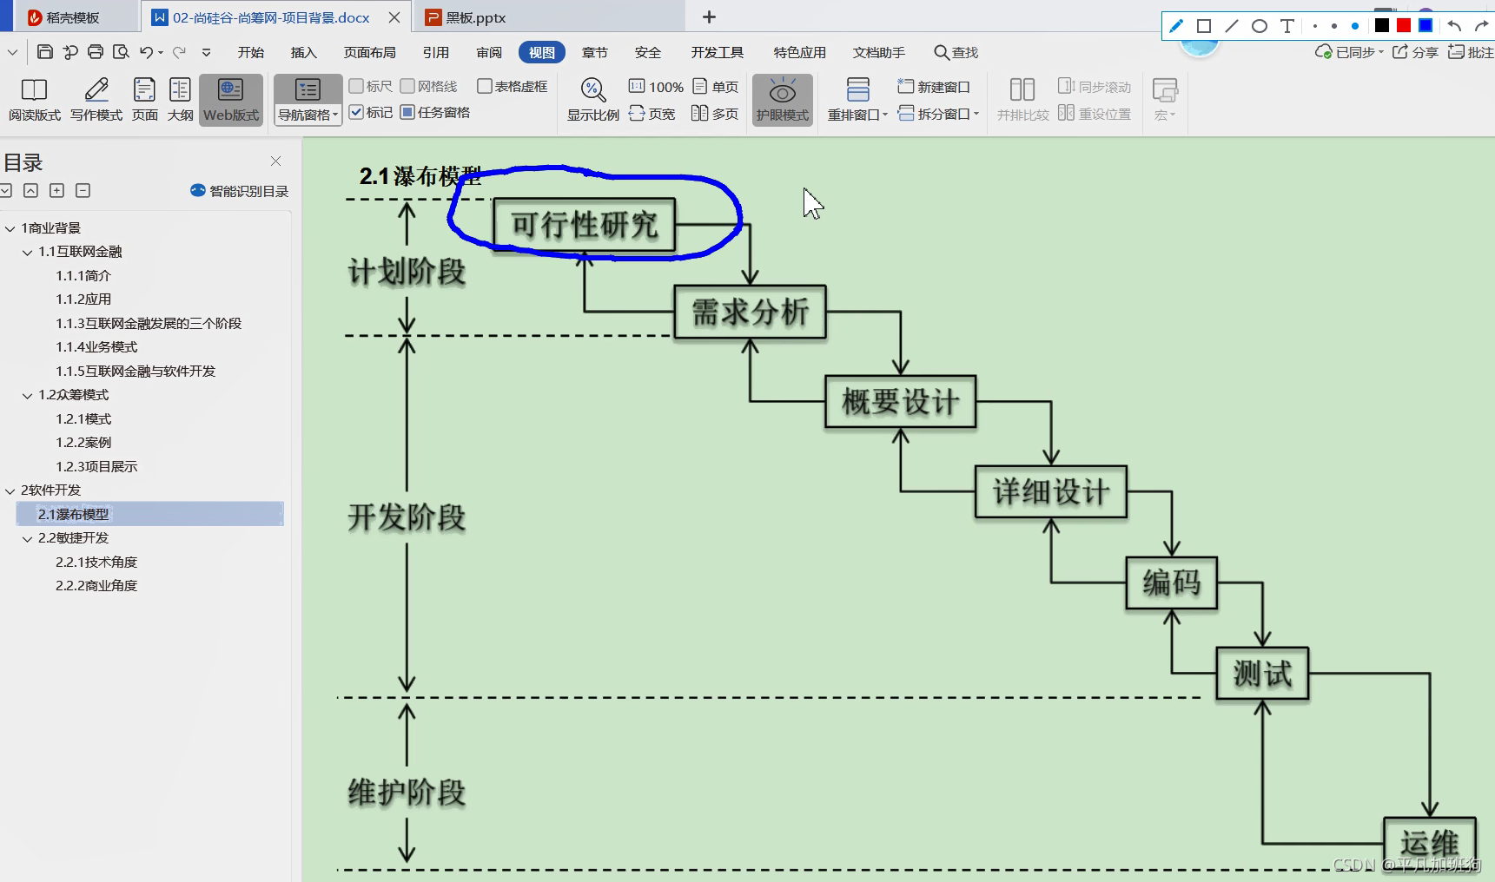Open new tab with plus button

click(x=709, y=17)
